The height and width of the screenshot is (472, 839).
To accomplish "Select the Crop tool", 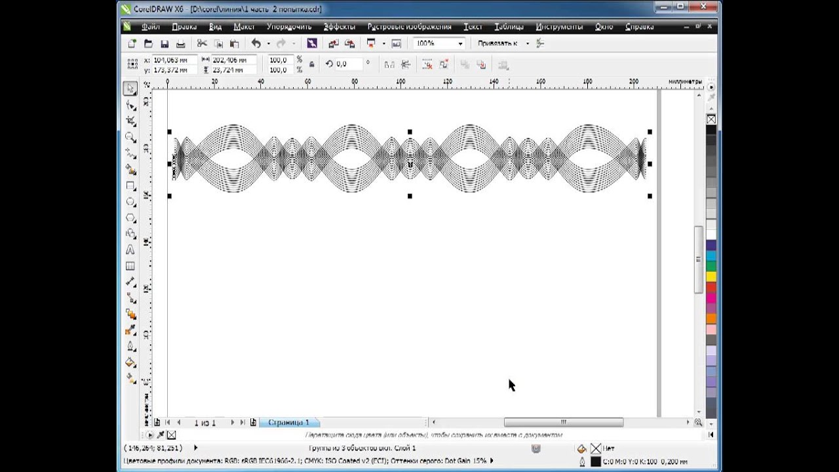I will tap(131, 121).
